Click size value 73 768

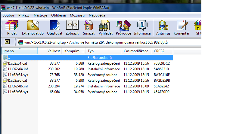click(x=55, y=75)
